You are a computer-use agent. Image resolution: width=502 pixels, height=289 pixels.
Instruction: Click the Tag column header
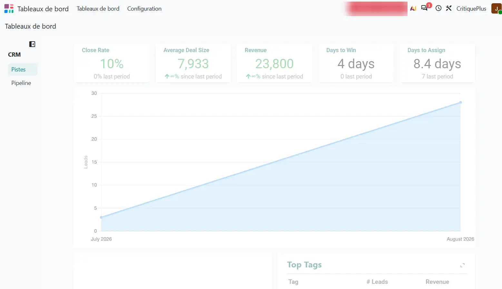[x=293, y=282]
